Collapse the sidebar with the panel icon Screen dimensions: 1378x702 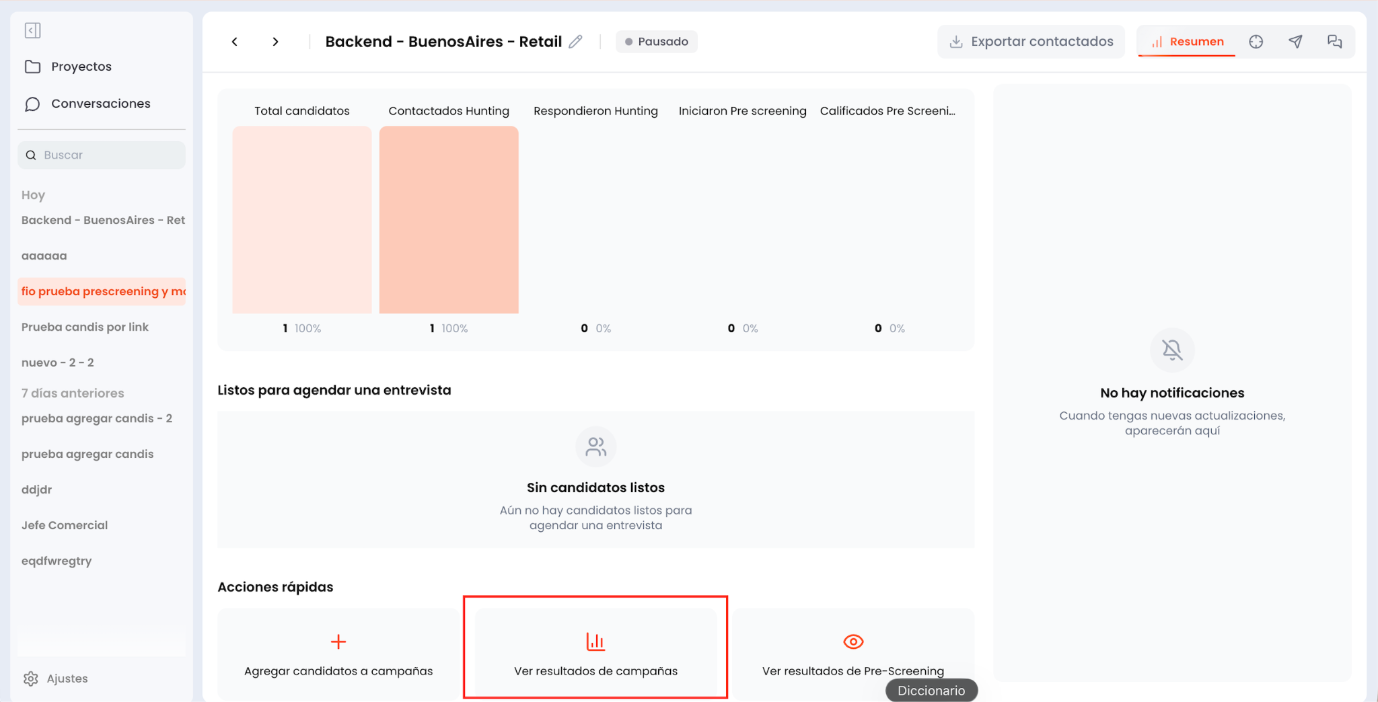(32, 30)
